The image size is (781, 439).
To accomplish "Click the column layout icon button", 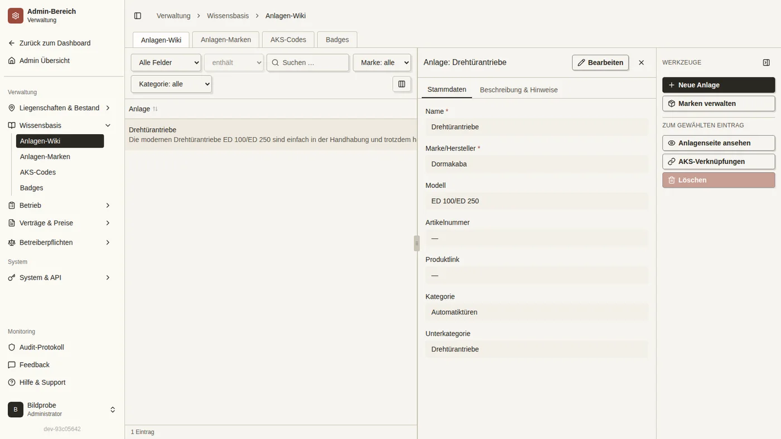I will click(402, 84).
